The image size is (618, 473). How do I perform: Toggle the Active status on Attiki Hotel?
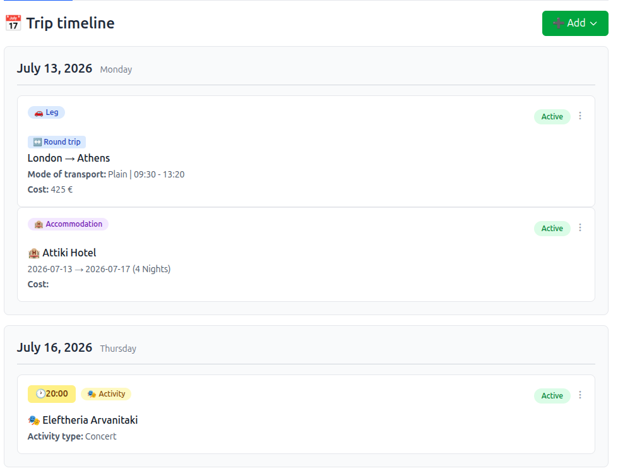tap(552, 228)
